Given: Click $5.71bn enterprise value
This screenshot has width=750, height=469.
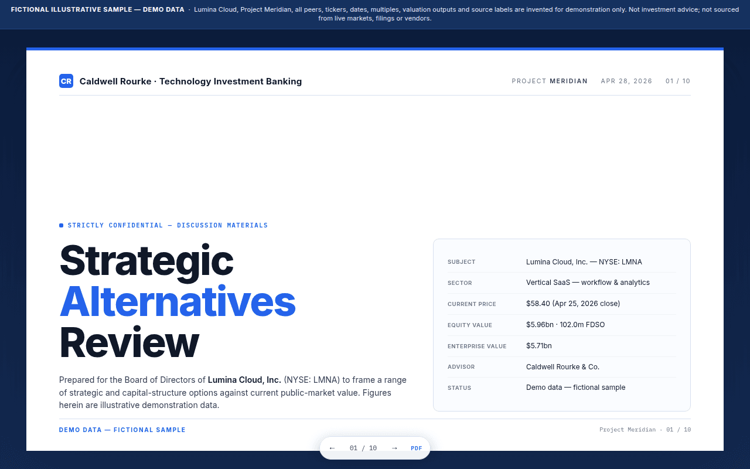Looking at the screenshot, I should click(x=539, y=346).
